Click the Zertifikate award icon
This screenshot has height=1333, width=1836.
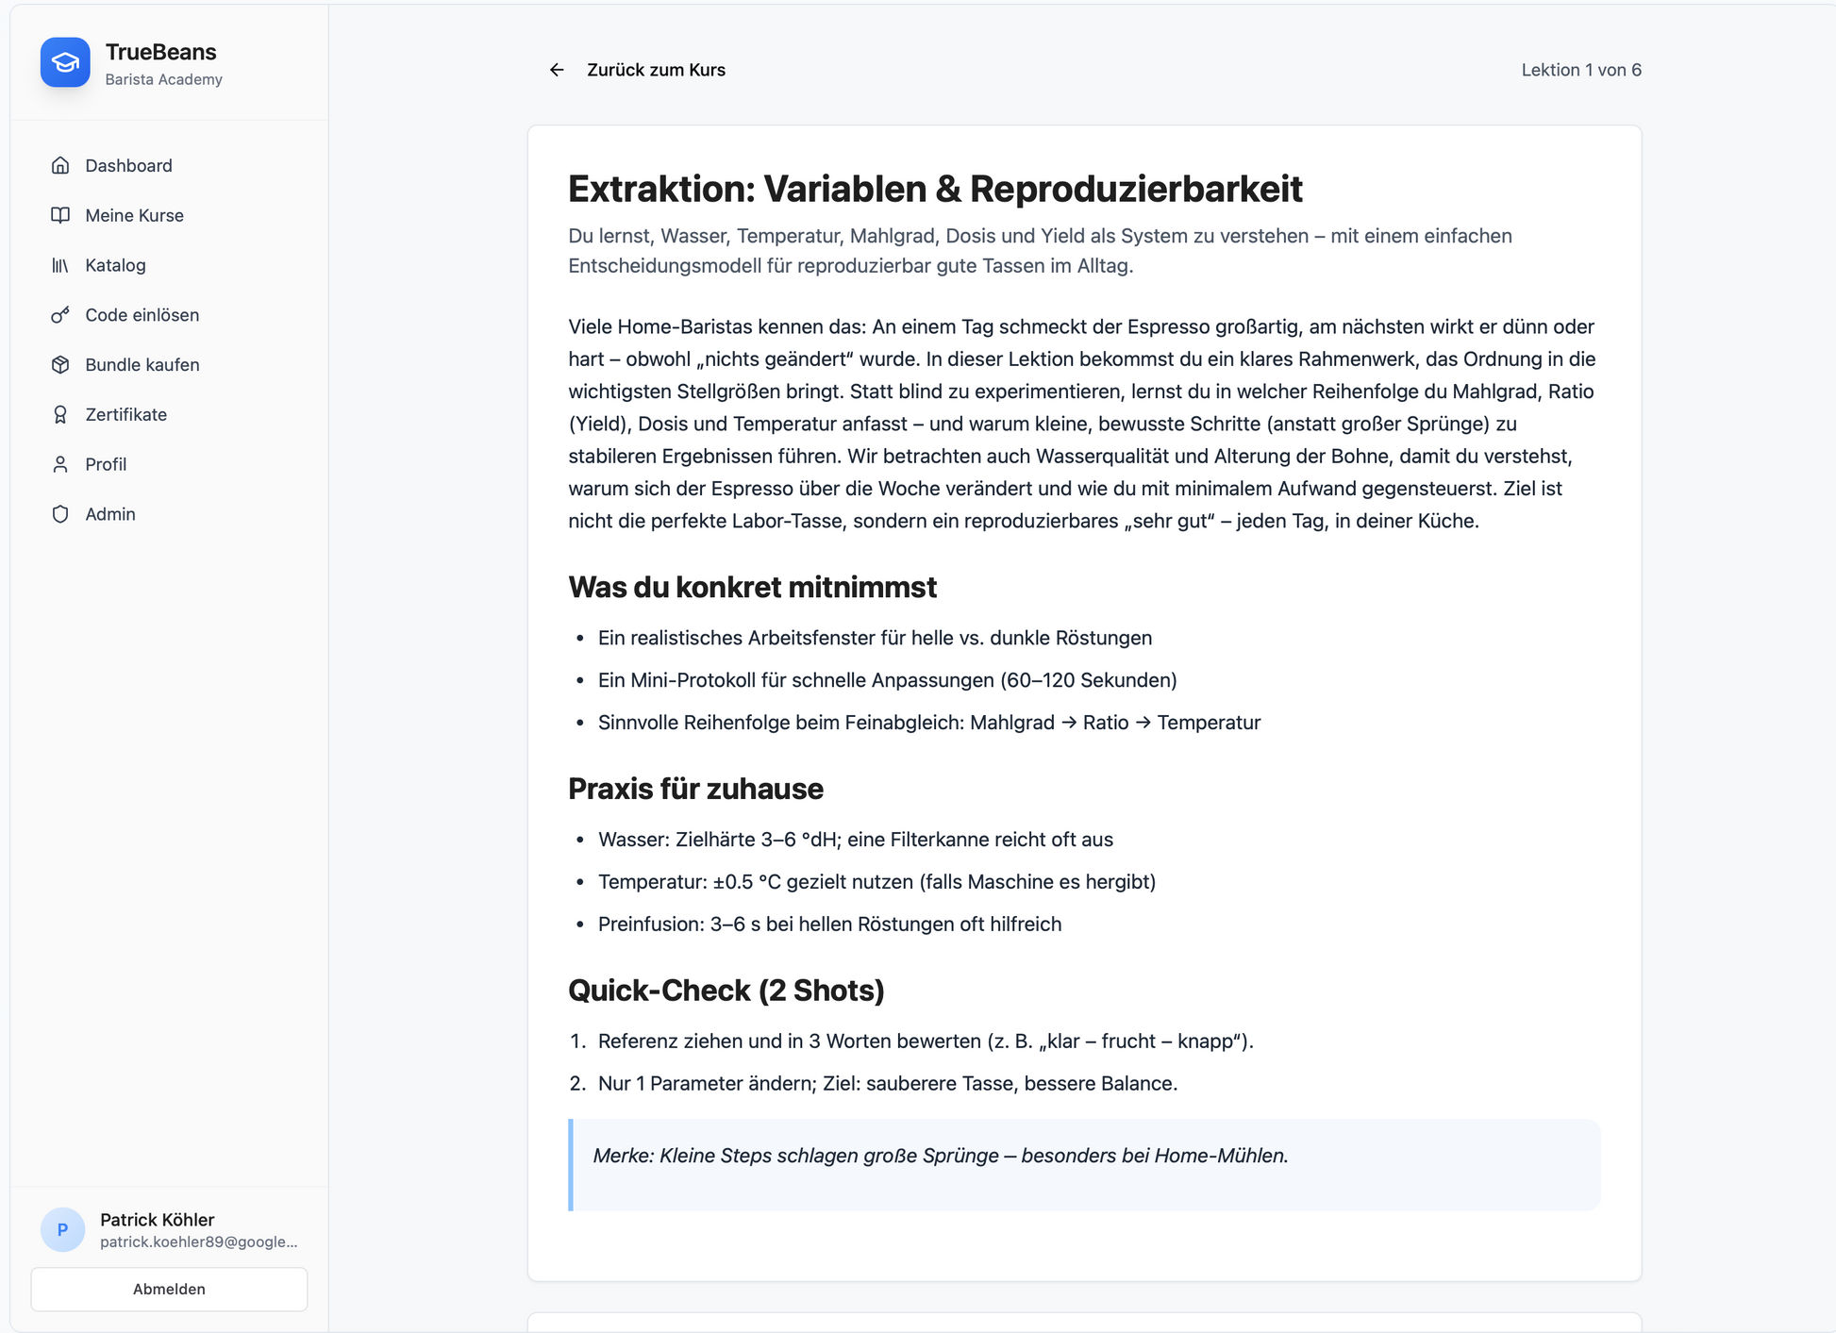coord(60,415)
